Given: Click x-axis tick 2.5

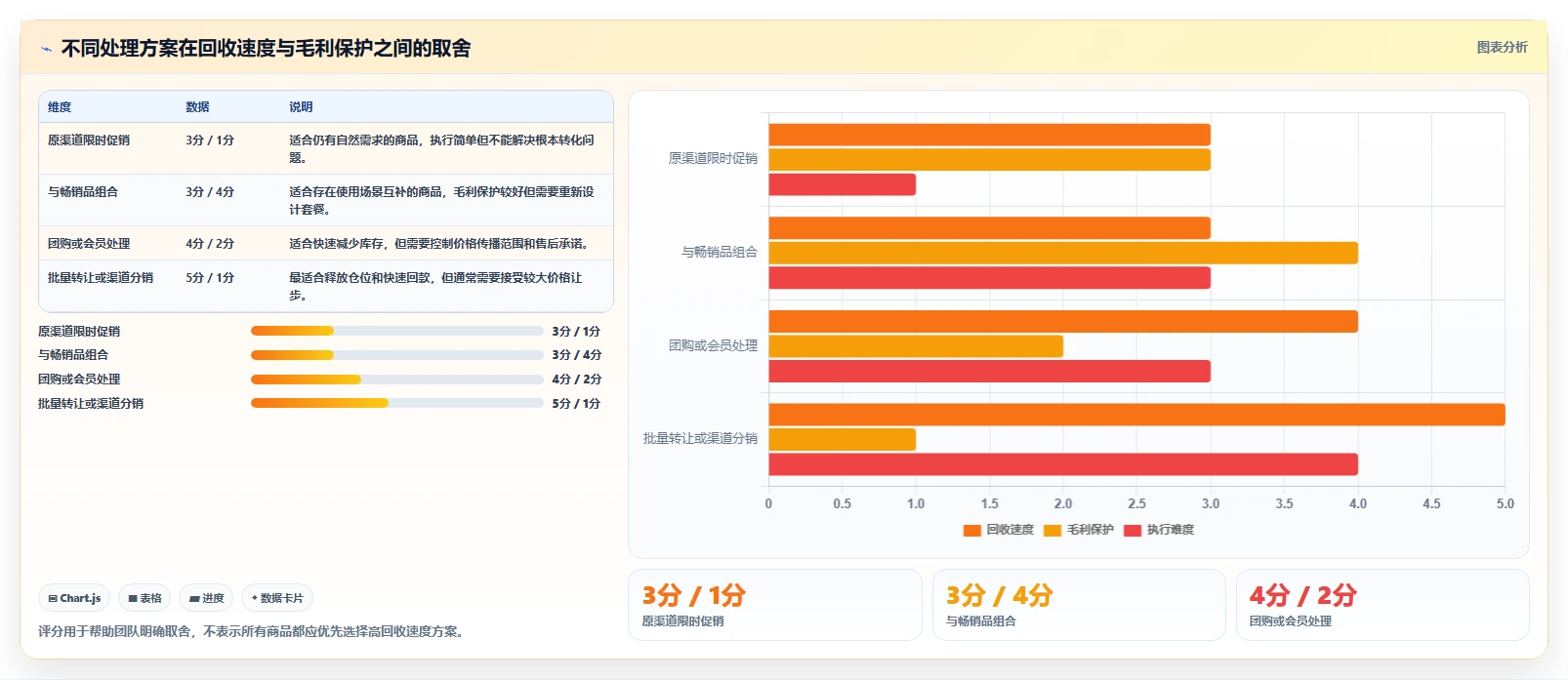Looking at the screenshot, I should pos(1136,504).
